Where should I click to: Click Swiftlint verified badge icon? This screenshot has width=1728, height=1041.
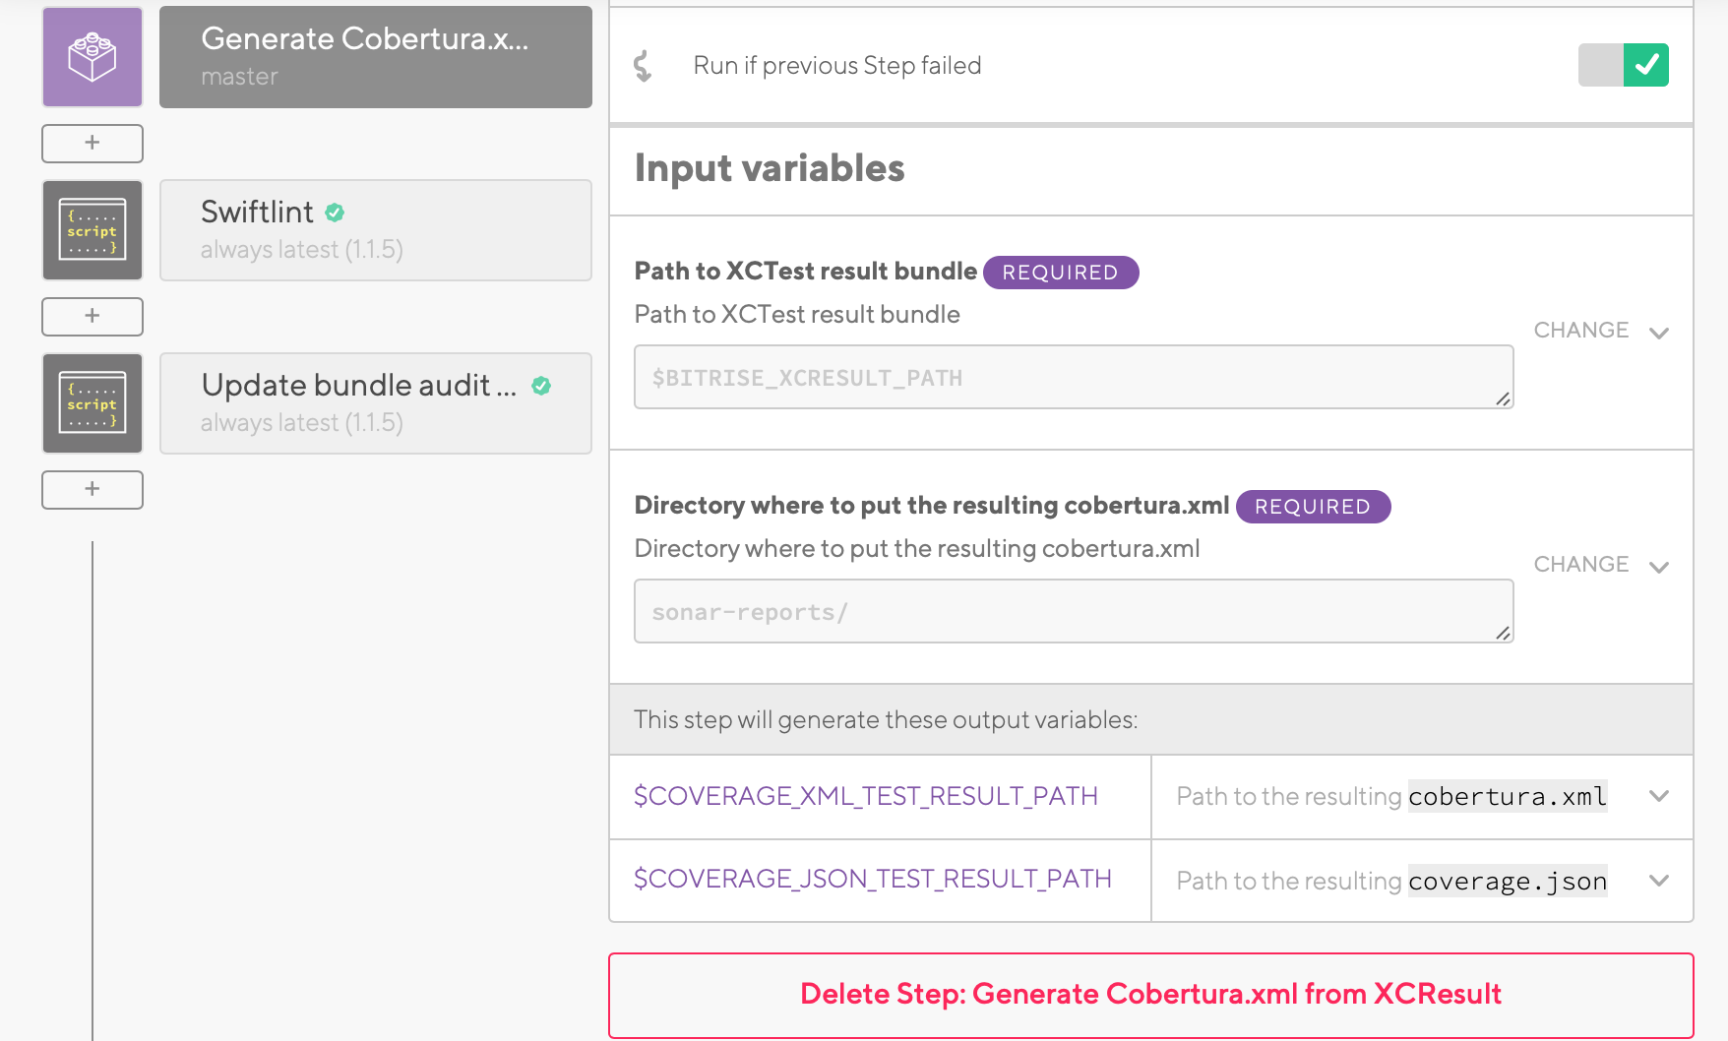click(x=335, y=213)
